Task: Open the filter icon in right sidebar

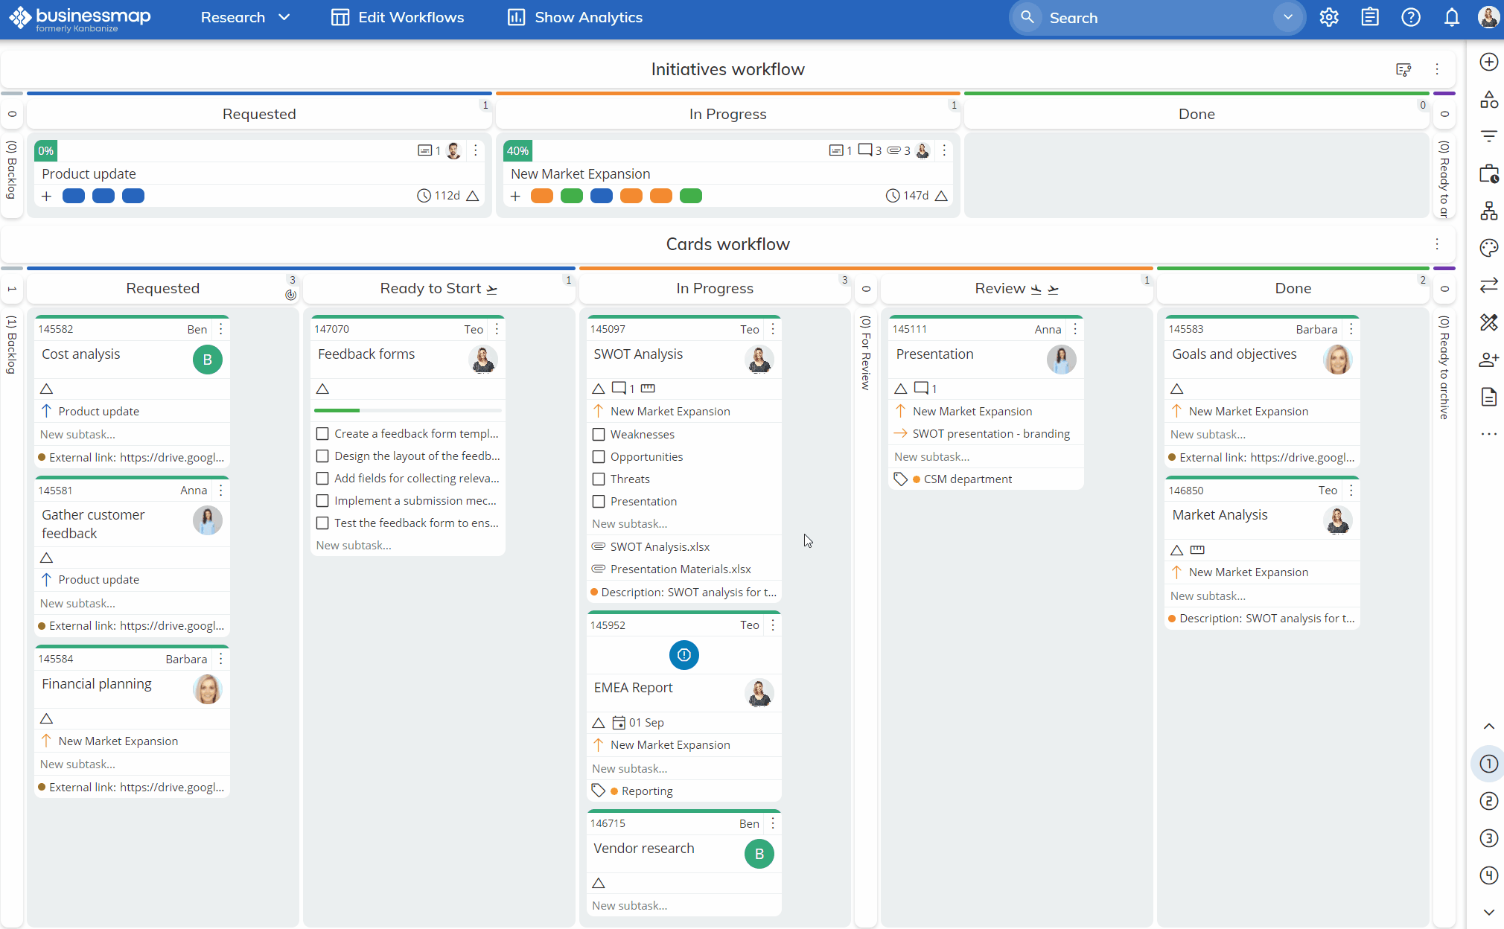Action: point(1488,136)
